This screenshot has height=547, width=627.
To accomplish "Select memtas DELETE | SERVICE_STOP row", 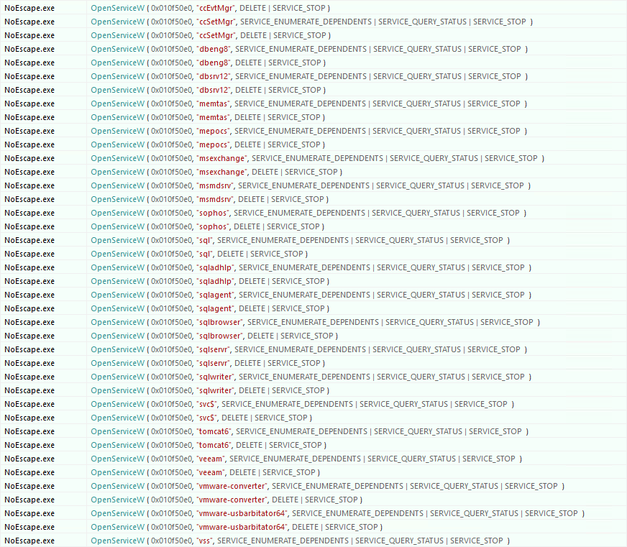I will (x=313, y=117).
